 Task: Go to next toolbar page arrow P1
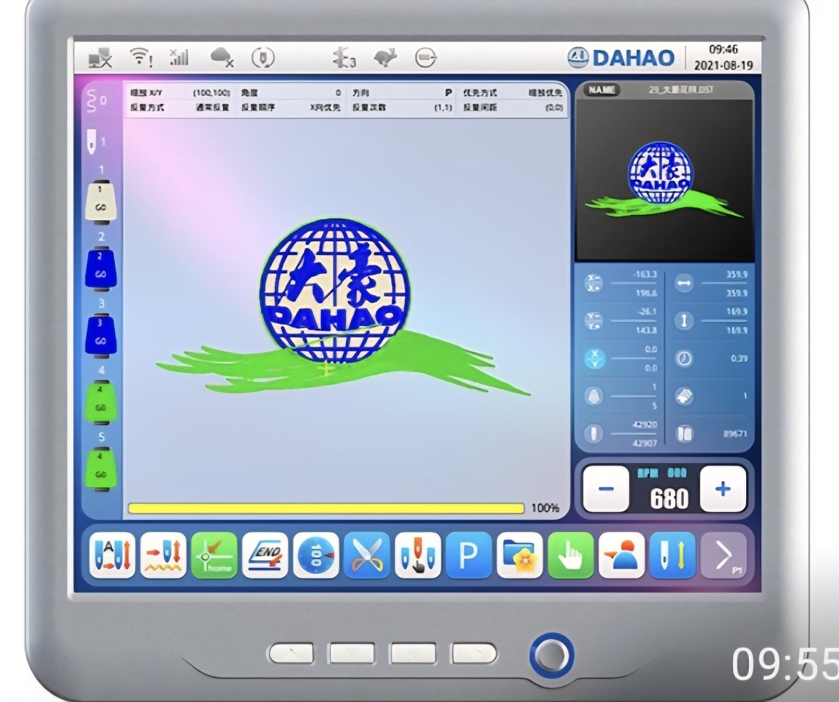point(723,556)
